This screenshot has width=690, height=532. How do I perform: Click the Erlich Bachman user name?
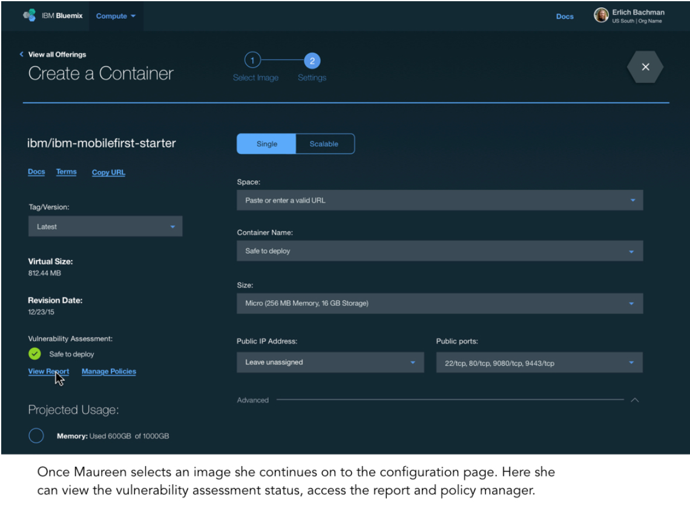point(638,12)
